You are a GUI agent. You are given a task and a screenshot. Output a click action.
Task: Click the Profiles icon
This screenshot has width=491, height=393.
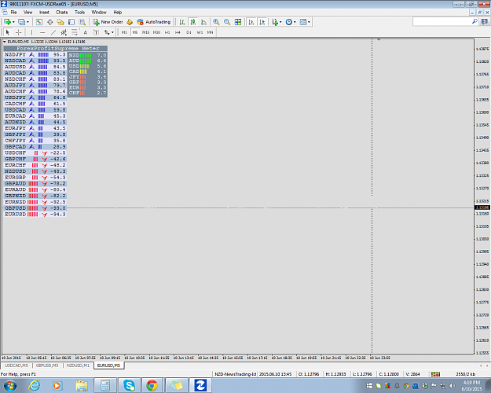tap(21, 22)
